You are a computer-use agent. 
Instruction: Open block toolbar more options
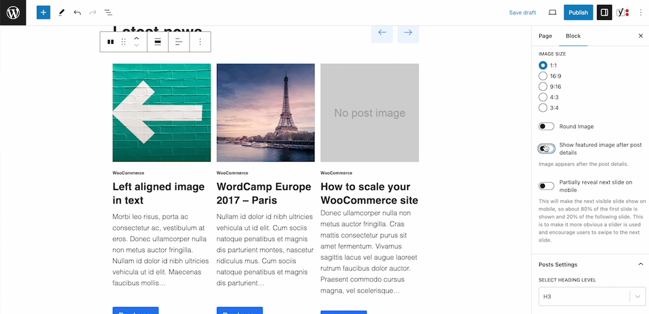click(200, 42)
